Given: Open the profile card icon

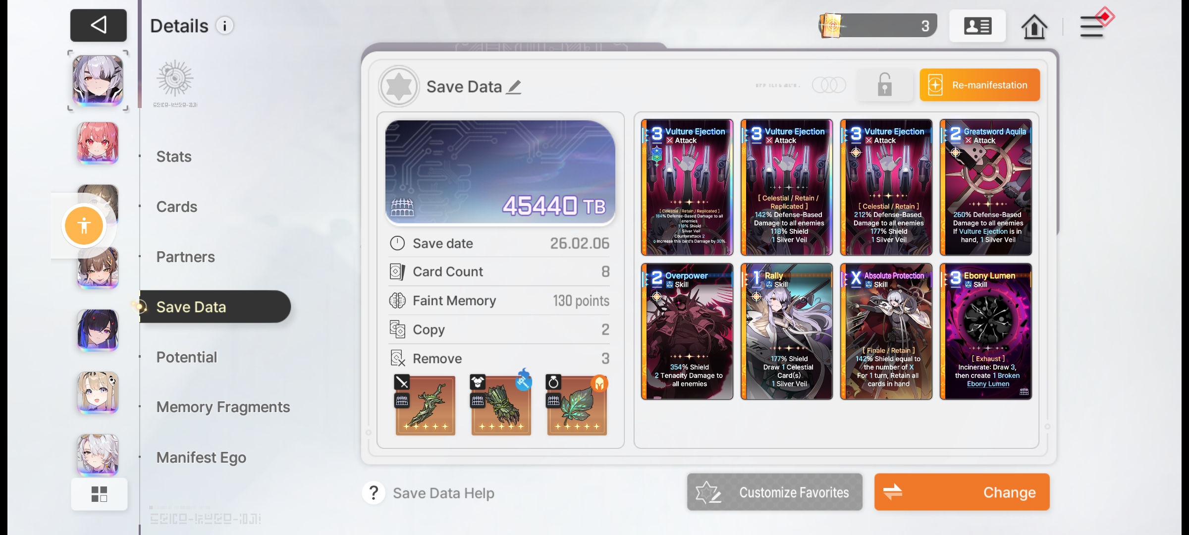Looking at the screenshot, I should [977, 26].
